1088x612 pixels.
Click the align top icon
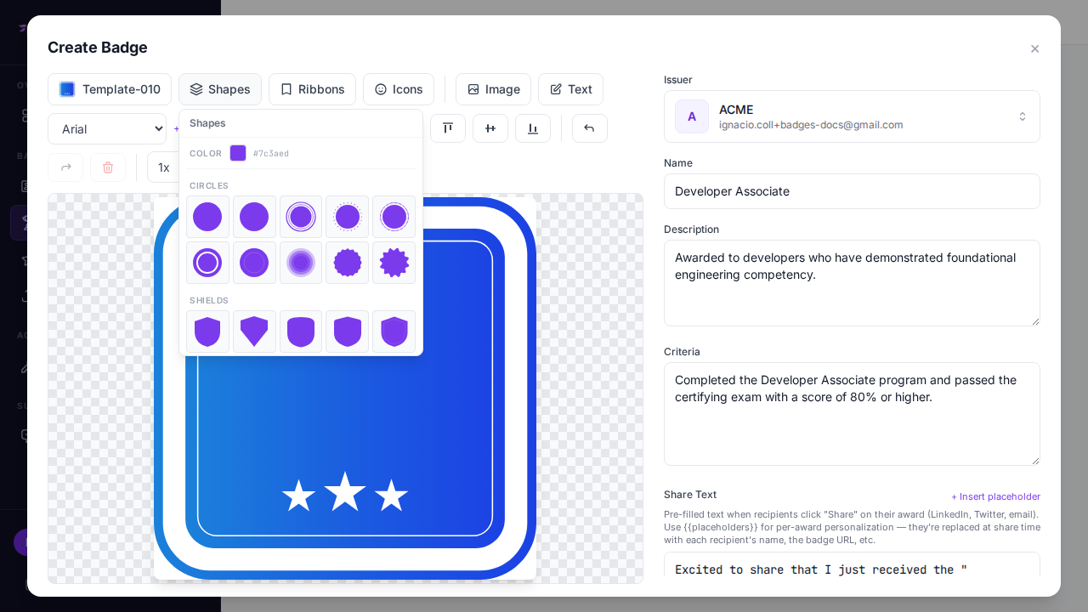coord(448,128)
